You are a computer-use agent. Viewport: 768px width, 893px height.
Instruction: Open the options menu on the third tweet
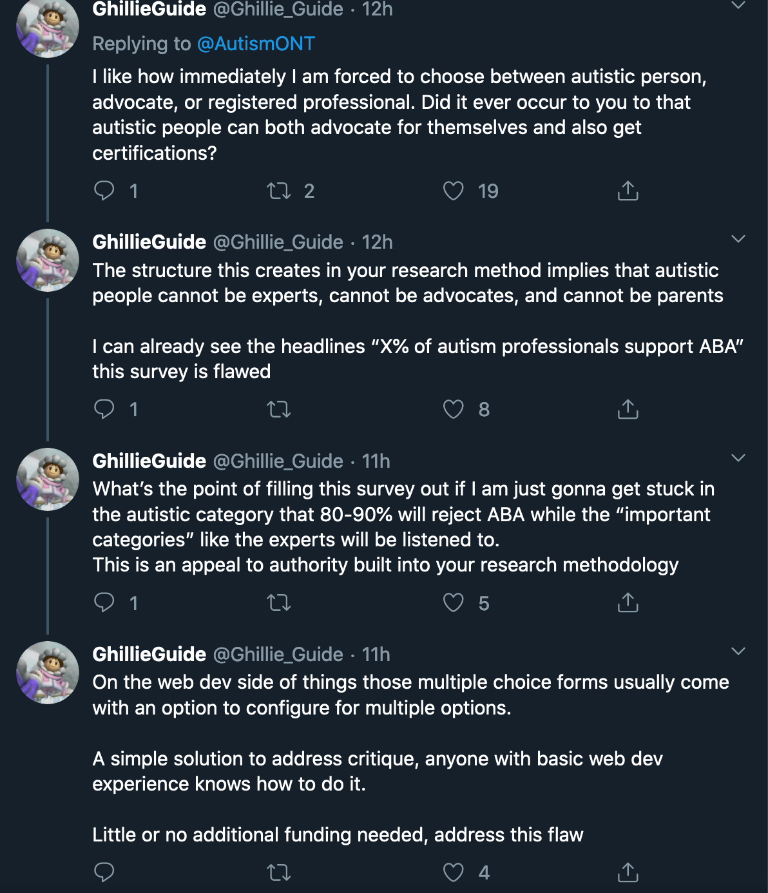point(738,457)
